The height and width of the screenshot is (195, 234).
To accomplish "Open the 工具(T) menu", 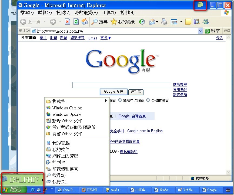I will 109,13.
